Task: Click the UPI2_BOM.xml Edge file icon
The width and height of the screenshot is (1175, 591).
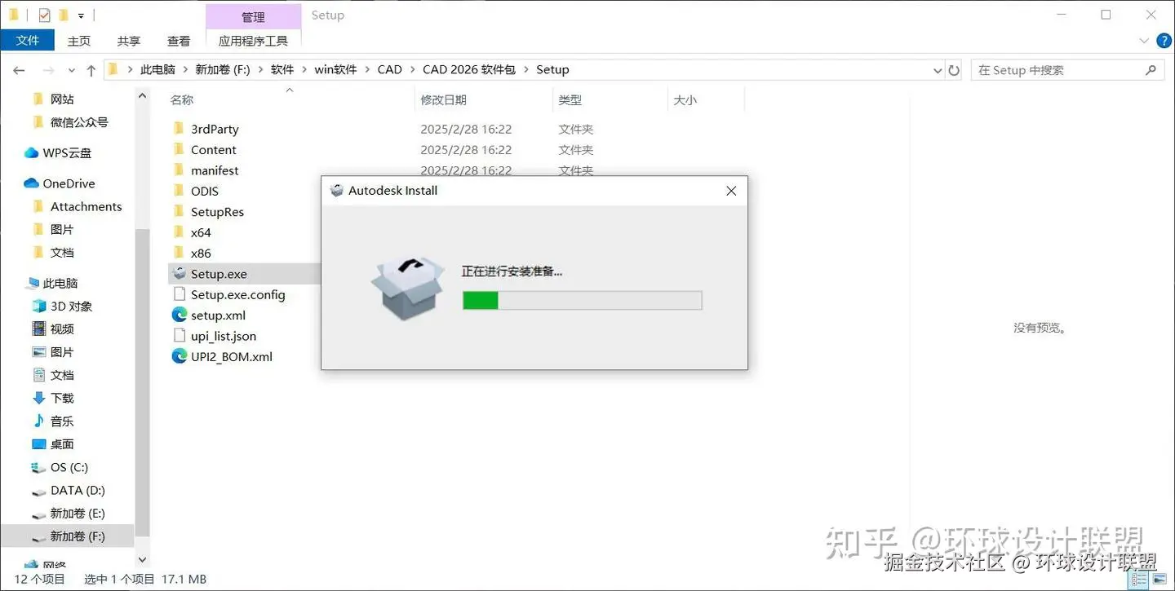Action: [180, 356]
